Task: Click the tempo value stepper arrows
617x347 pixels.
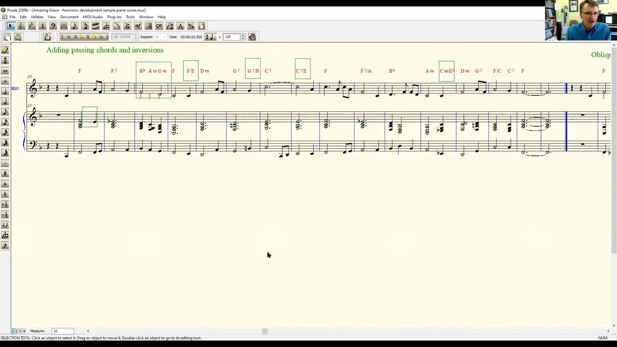Action: pos(243,37)
